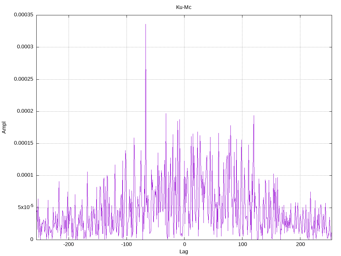This screenshot has height=256, width=341.
Task: Click the tallest peak near lag -67
Action: pyautogui.click(x=146, y=24)
